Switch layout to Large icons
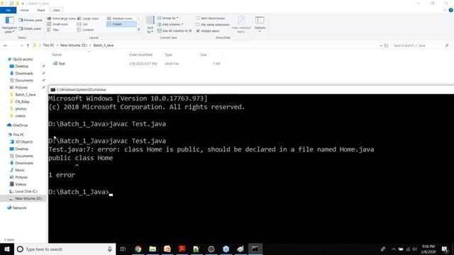This screenshot has height=255, width=454. pyautogui.click(x=88, y=18)
